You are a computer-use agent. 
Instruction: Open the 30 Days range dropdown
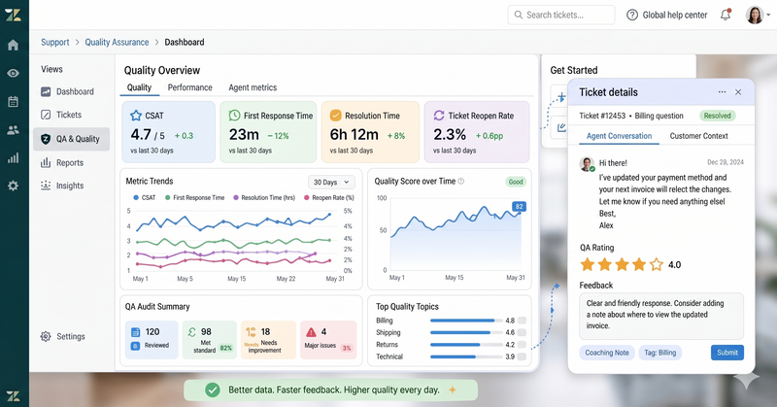pos(331,182)
